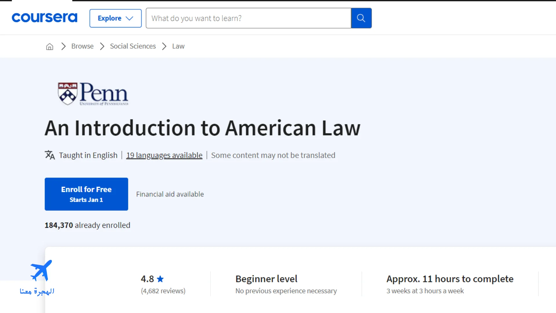Image resolution: width=556 pixels, height=313 pixels.
Task: Click the Coursera logo
Action: 44,18
